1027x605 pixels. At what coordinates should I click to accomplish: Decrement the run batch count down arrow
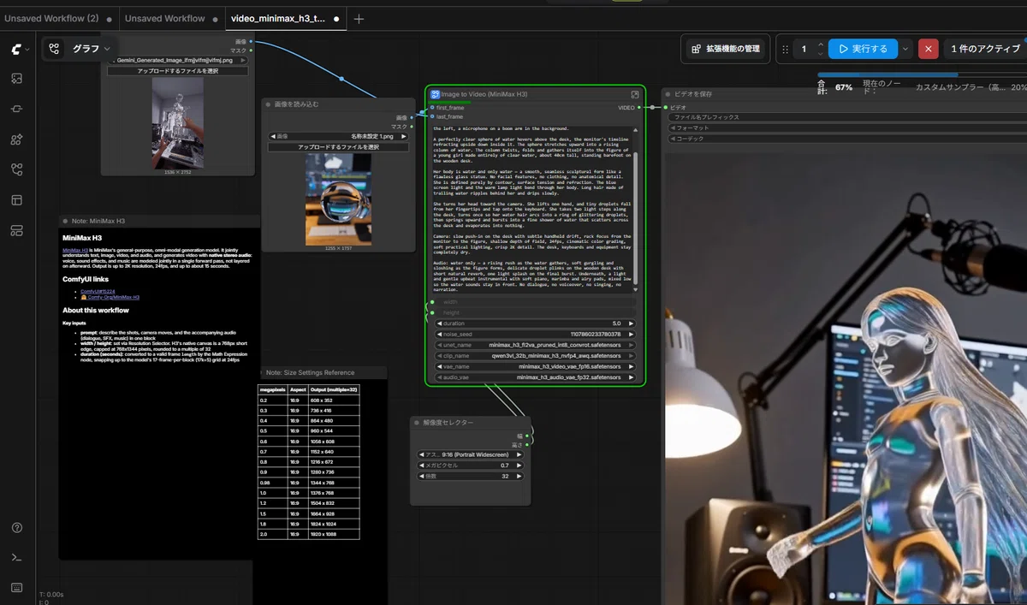(x=821, y=54)
